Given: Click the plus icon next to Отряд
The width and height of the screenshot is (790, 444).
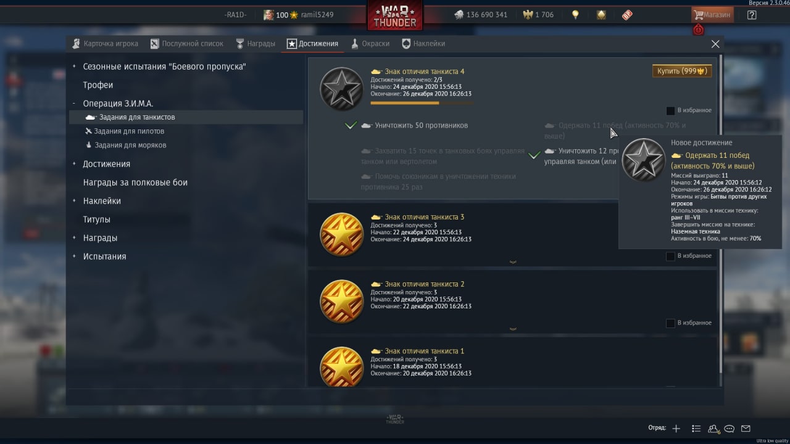Looking at the screenshot, I should (676, 429).
